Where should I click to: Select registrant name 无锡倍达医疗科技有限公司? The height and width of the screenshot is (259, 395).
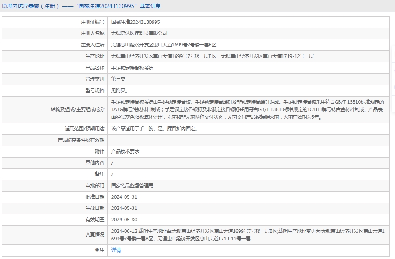coord(139,33)
